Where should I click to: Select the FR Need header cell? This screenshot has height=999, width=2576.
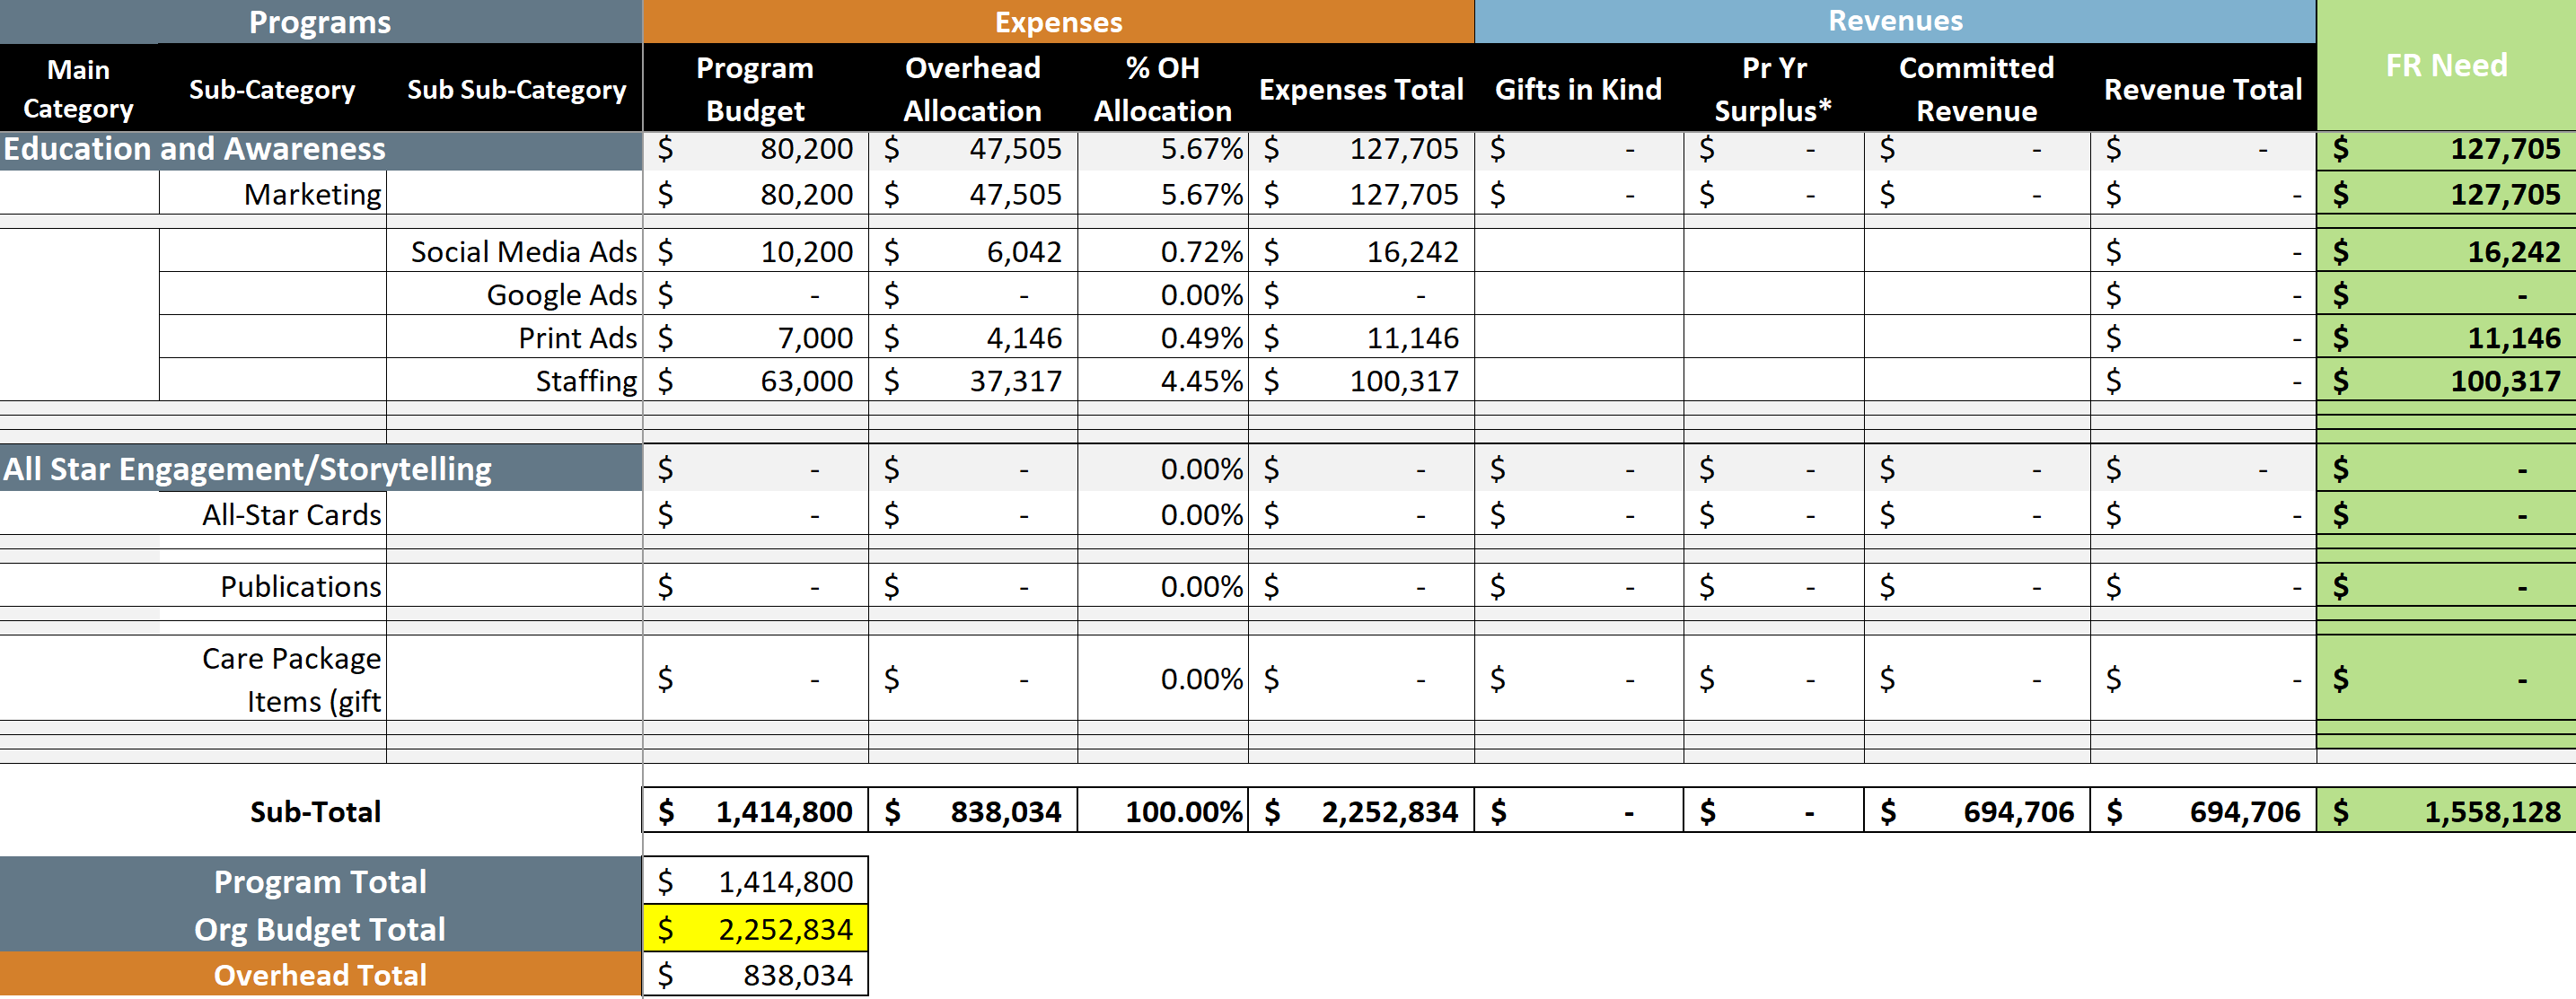click(x=2446, y=66)
